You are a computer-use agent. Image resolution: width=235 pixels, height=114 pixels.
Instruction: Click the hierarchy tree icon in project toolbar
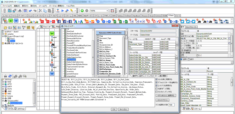pyautogui.click(x=24, y=28)
